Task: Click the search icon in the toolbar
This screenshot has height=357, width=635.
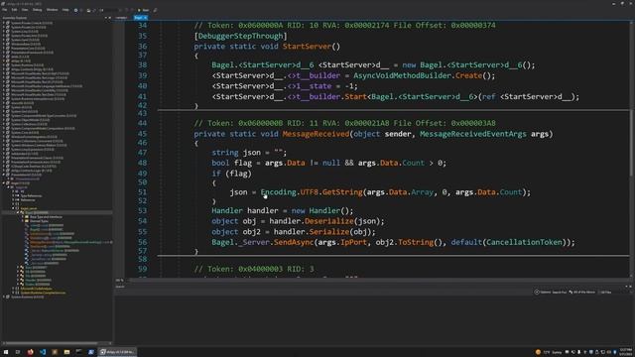Action: pyautogui.click(x=155, y=10)
